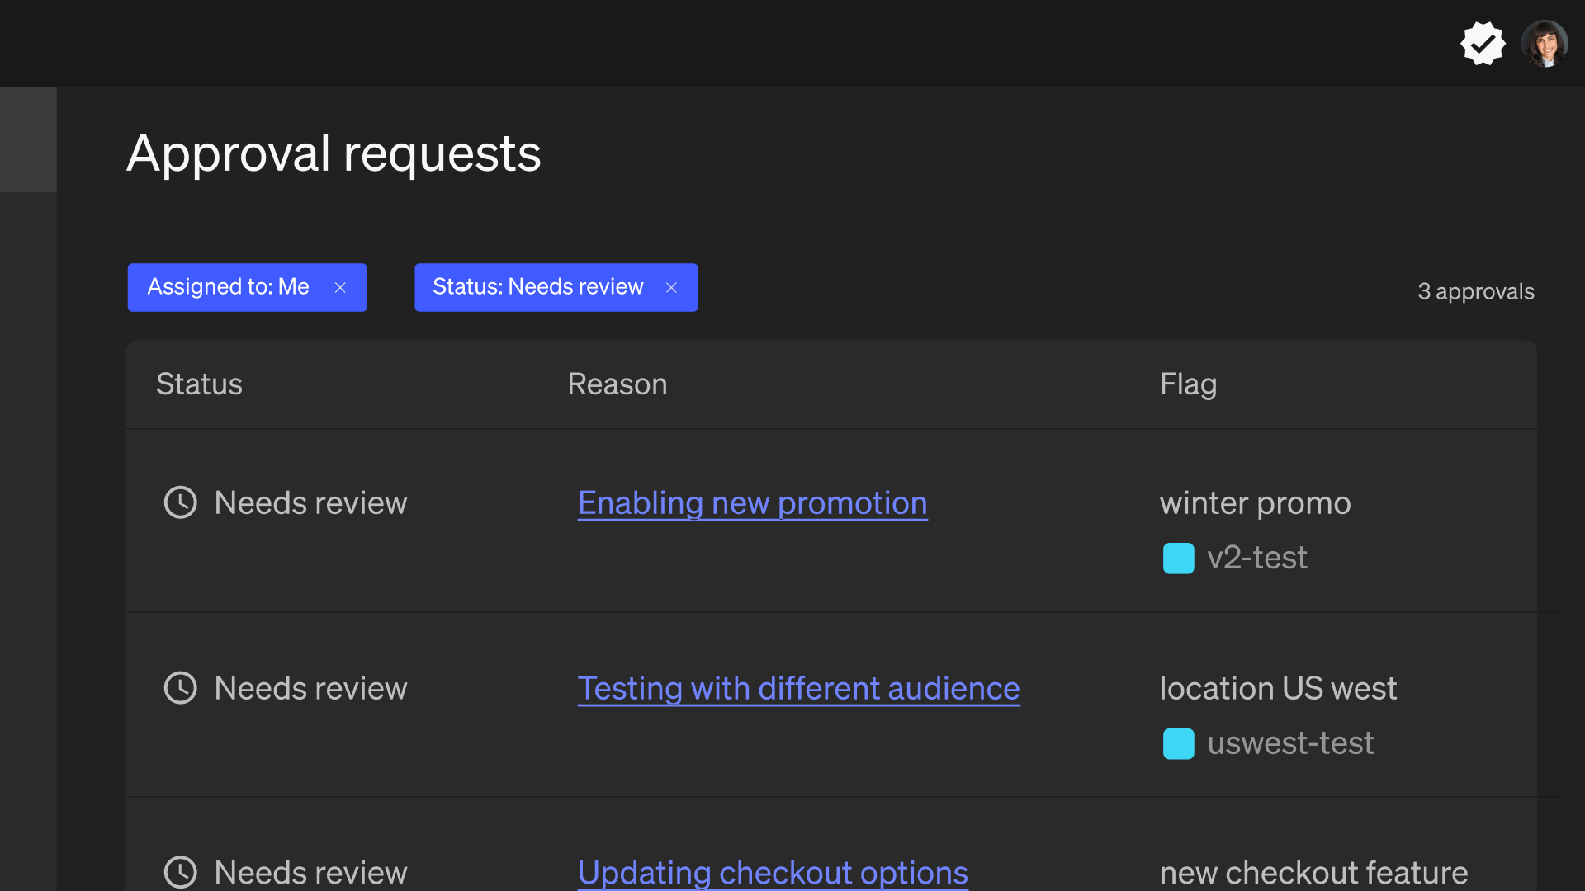Click the Reason column header
1585x891 pixels.
click(617, 384)
